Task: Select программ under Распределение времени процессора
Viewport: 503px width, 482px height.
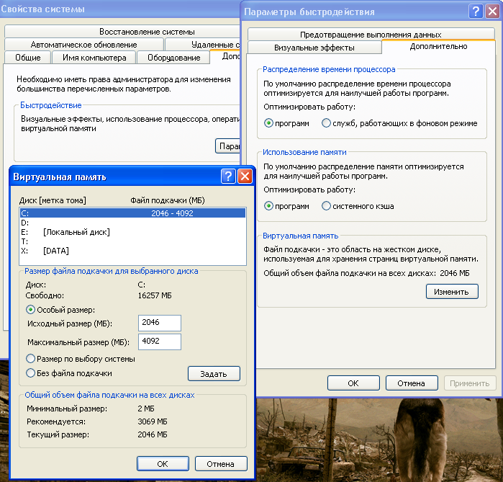Action: point(269,123)
